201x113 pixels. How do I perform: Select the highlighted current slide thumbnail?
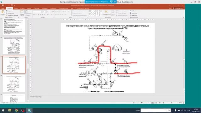(14, 65)
